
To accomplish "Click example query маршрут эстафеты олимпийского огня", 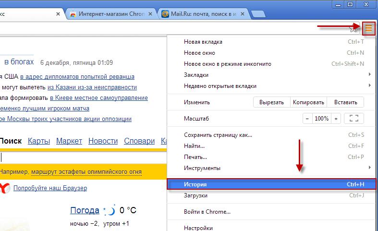I will pos(86,172).
